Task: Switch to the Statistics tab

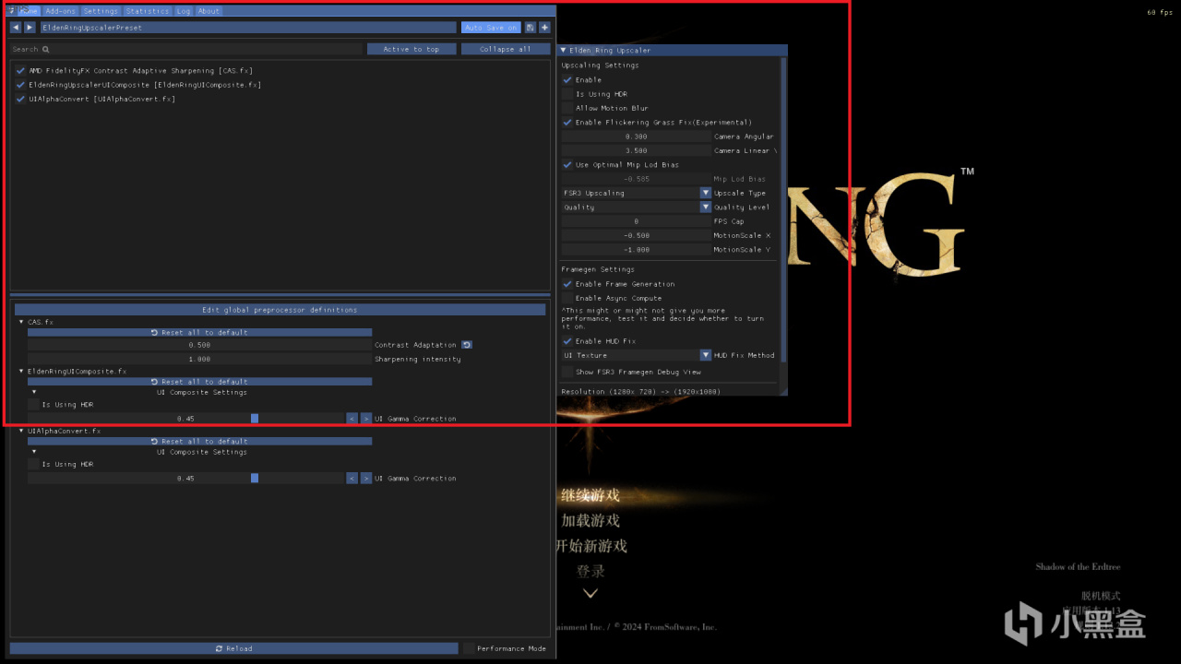Action: tap(148, 11)
